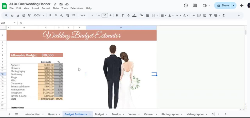Increase font size with plus button
The image size is (250, 118).
tap(110, 15)
